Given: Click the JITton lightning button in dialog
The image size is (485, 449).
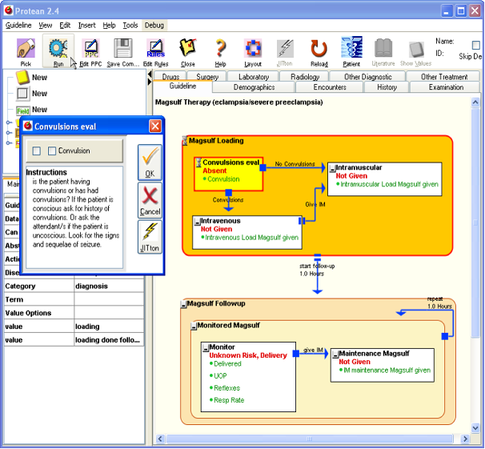Looking at the screenshot, I should click(x=149, y=238).
